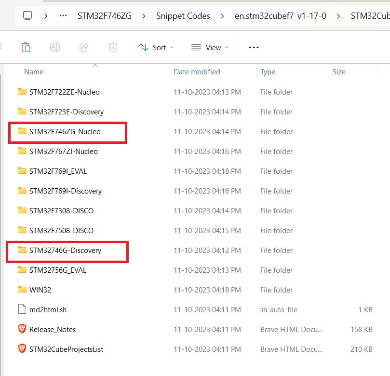Click the Paste icon in the toolbar
Image resolution: width=390 pixels, height=376 pixels.
click(x=26, y=47)
